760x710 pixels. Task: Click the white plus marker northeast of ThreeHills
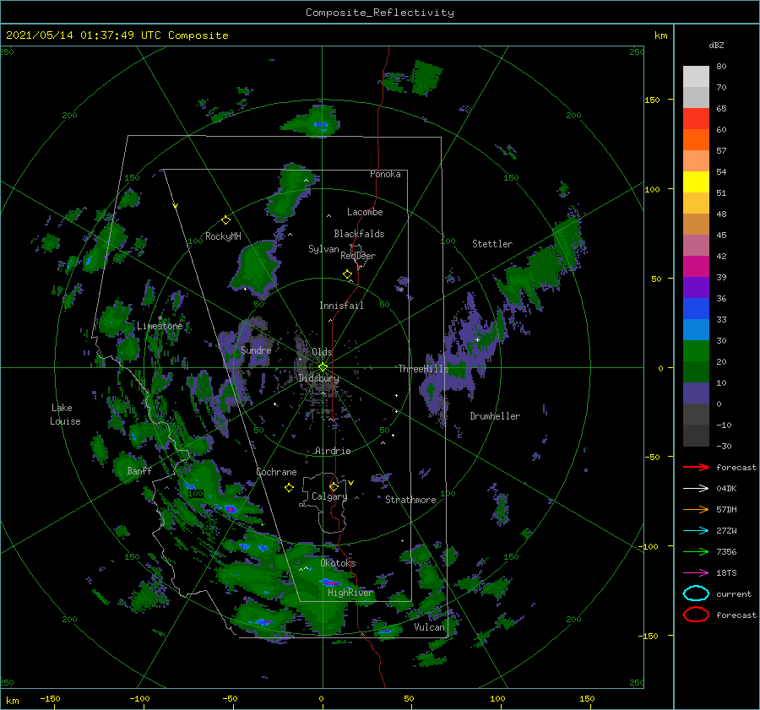(x=477, y=339)
